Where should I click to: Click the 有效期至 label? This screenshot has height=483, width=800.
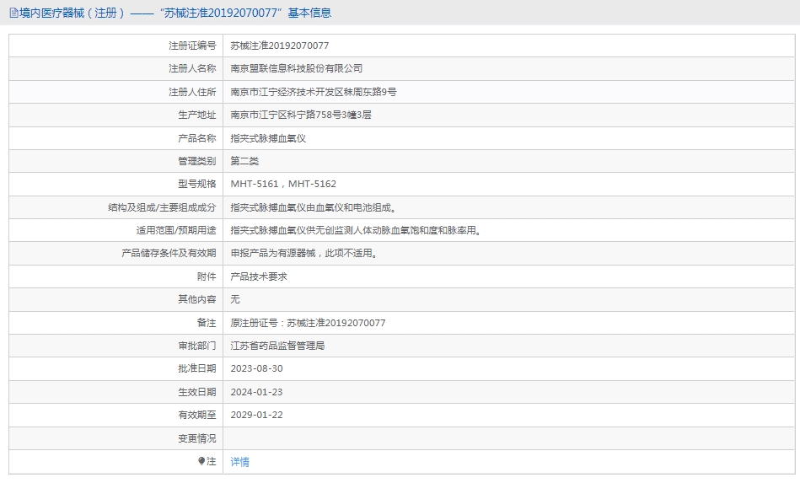tap(197, 415)
